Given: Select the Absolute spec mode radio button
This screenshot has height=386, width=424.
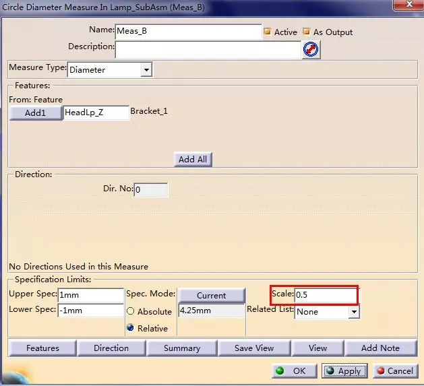Looking at the screenshot, I should coord(131,312).
